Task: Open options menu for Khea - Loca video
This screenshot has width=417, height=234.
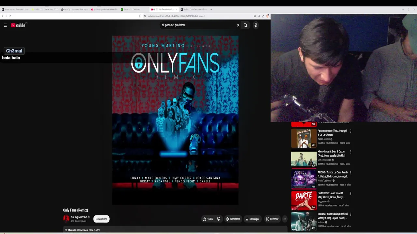Action: tap(351, 152)
